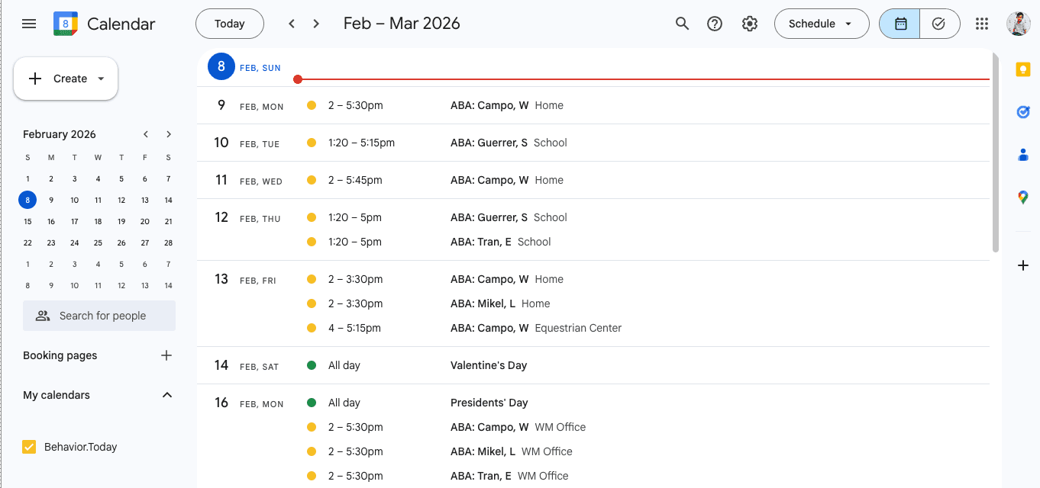This screenshot has width=1040, height=488.
Task: Switch to Calendar view toggle
Action: [x=900, y=24]
